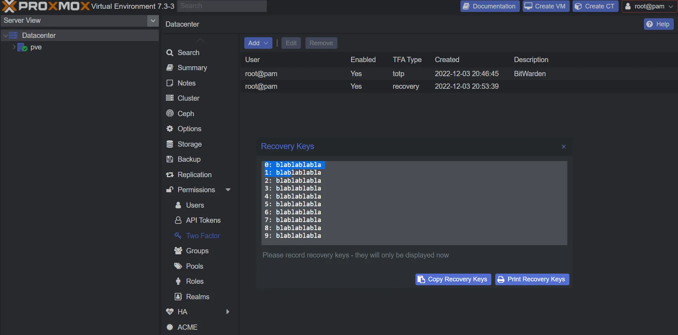
Task: Click the Groups people icon
Action: 178,251
